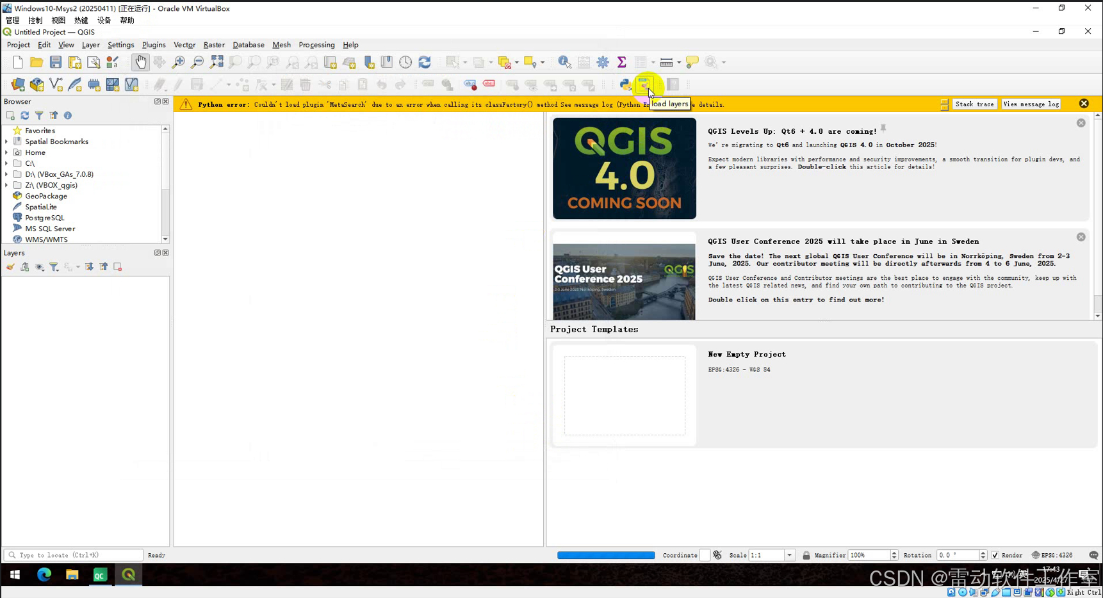Open the Scale dropdown

[x=789, y=555]
